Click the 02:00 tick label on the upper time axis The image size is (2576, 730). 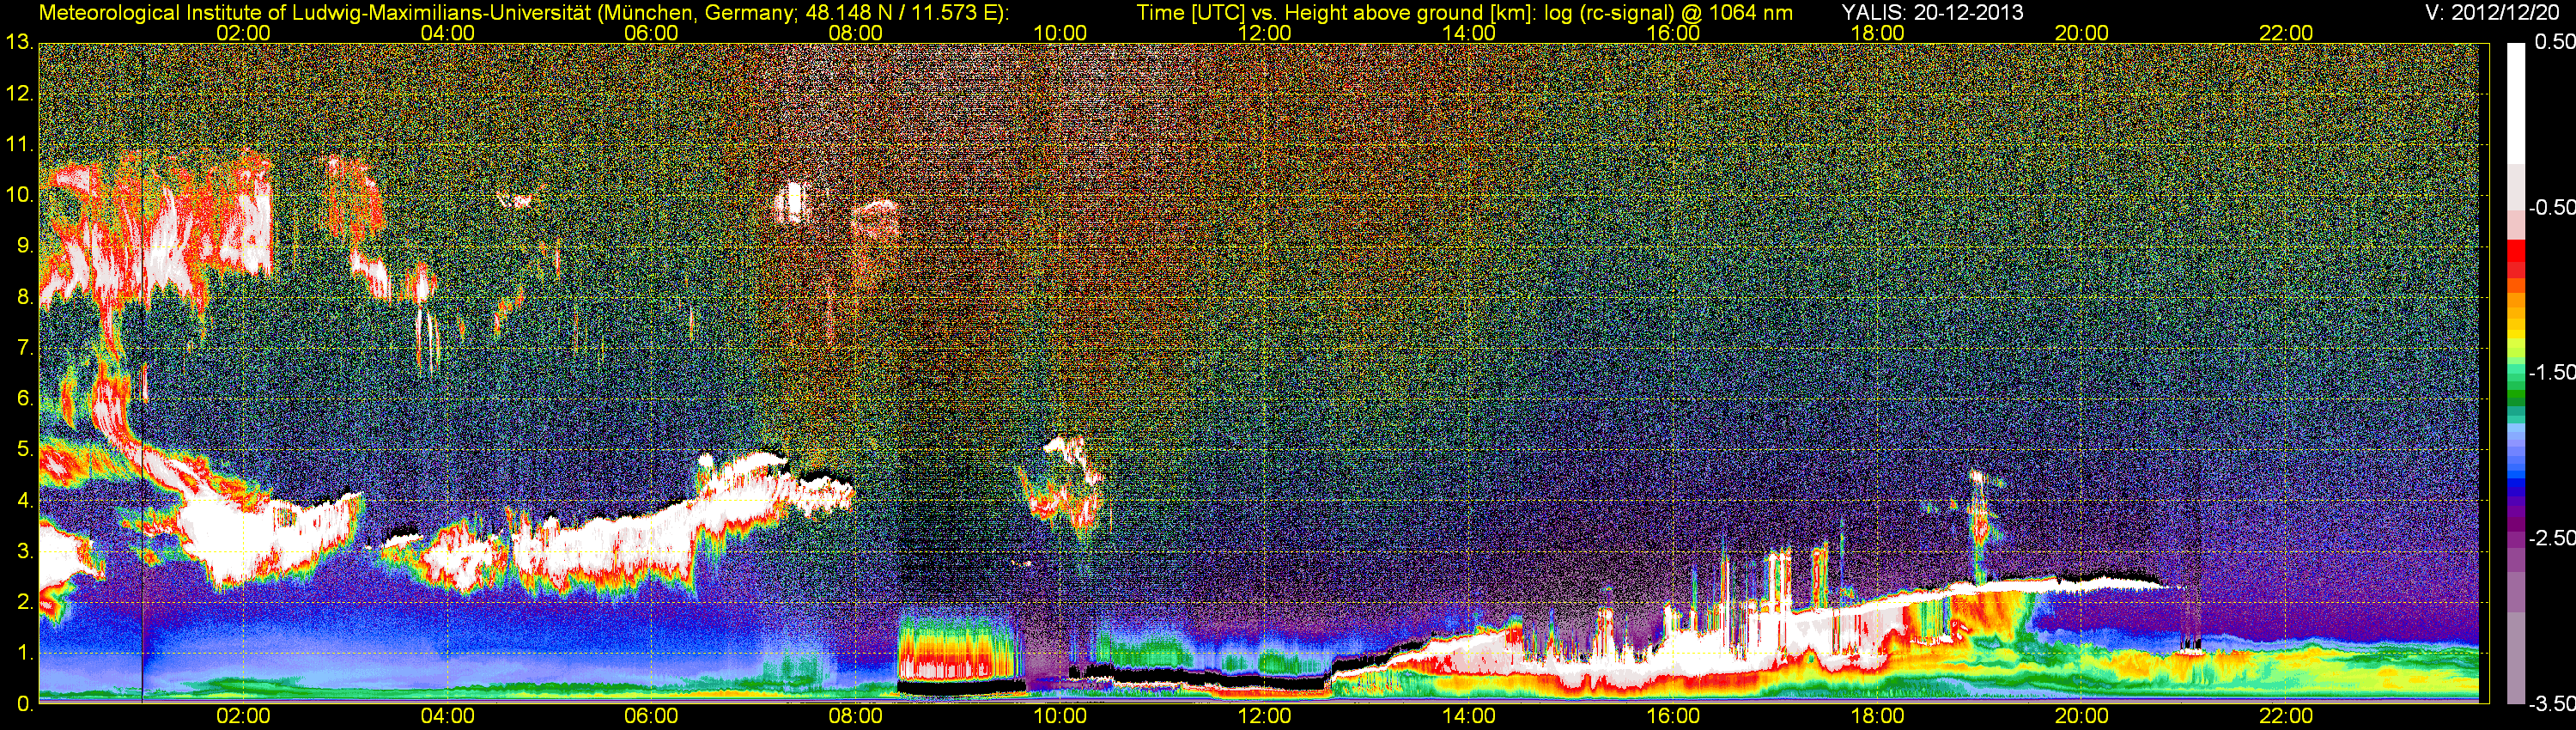tap(243, 33)
